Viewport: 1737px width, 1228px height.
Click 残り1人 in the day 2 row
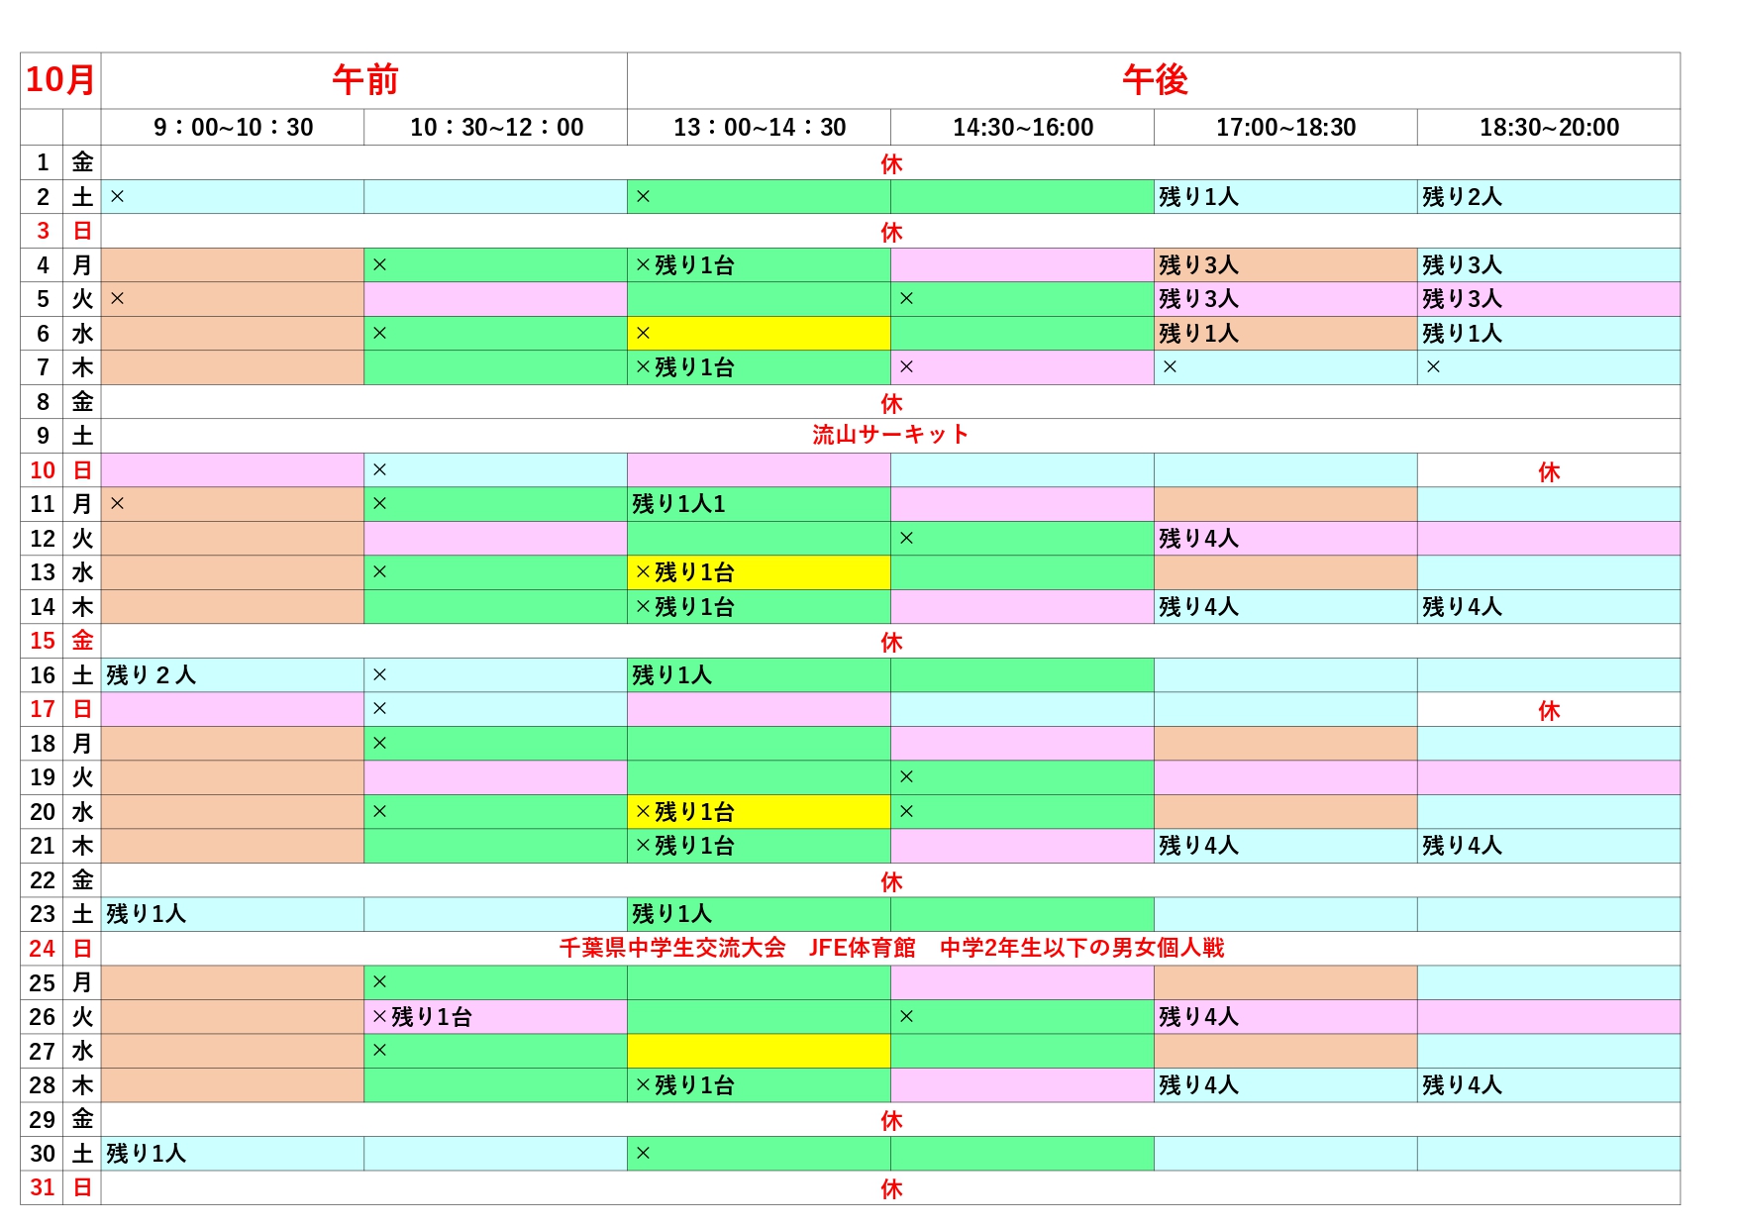[1198, 197]
